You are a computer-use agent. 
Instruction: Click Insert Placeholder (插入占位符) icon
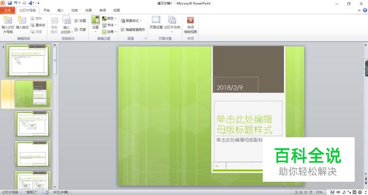(x=66, y=20)
